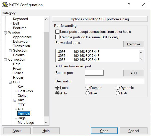Screen dimensions: 151x136
Task: Open the TTY settings
Action: click(21, 105)
